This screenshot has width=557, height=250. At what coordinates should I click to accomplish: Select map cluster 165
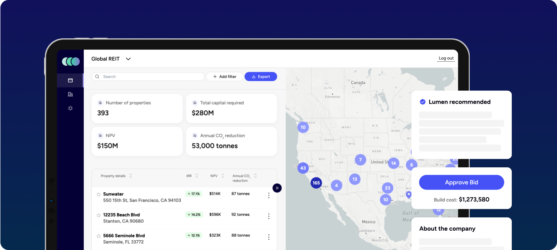[x=316, y=183]
